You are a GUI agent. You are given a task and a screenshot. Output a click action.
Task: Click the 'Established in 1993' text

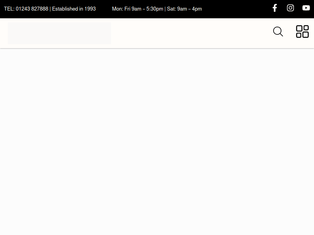click(x=74, y=9)
